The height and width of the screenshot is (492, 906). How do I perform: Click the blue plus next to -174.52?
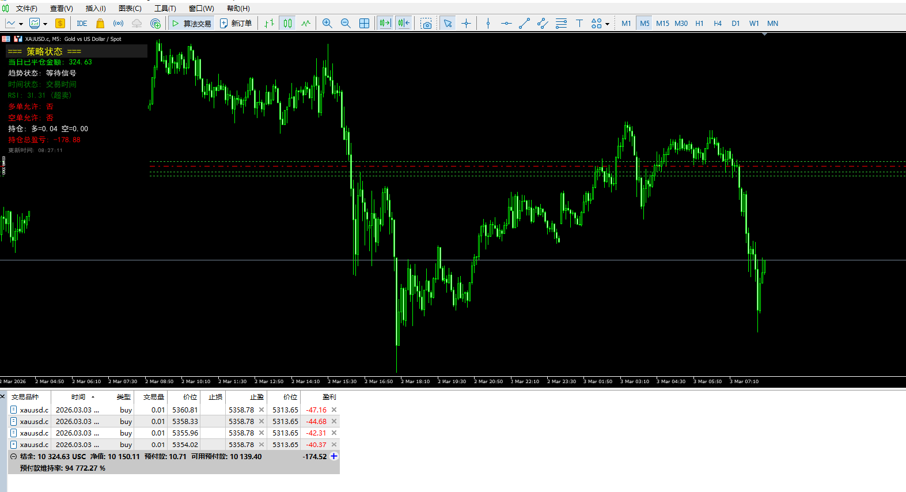(x=334, y=456)
